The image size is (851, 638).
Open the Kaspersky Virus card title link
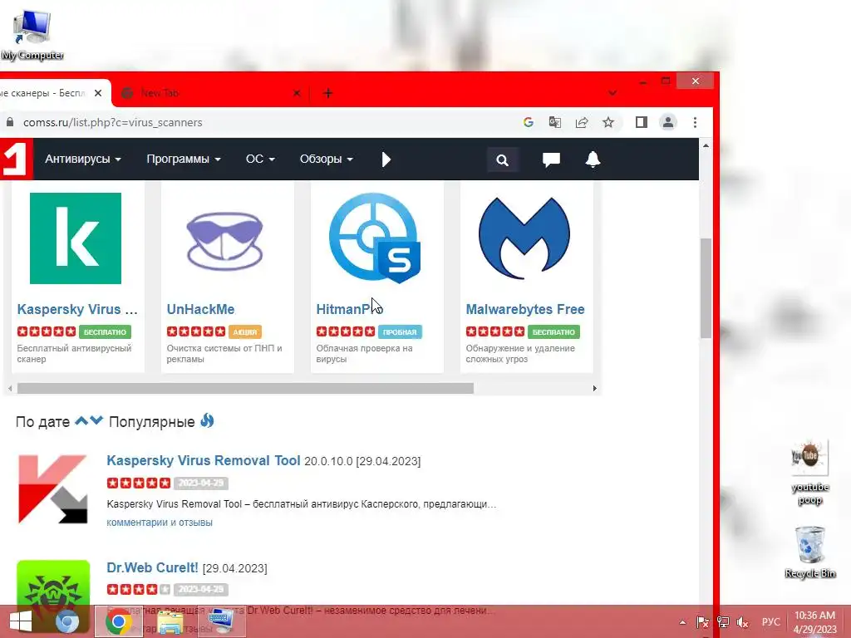tap(77, 309)
